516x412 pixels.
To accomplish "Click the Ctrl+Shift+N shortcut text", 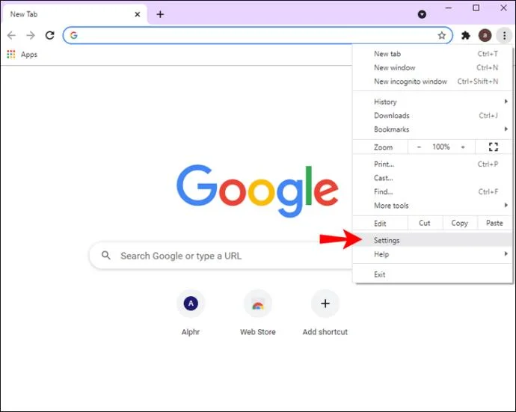I will point(478,82).
